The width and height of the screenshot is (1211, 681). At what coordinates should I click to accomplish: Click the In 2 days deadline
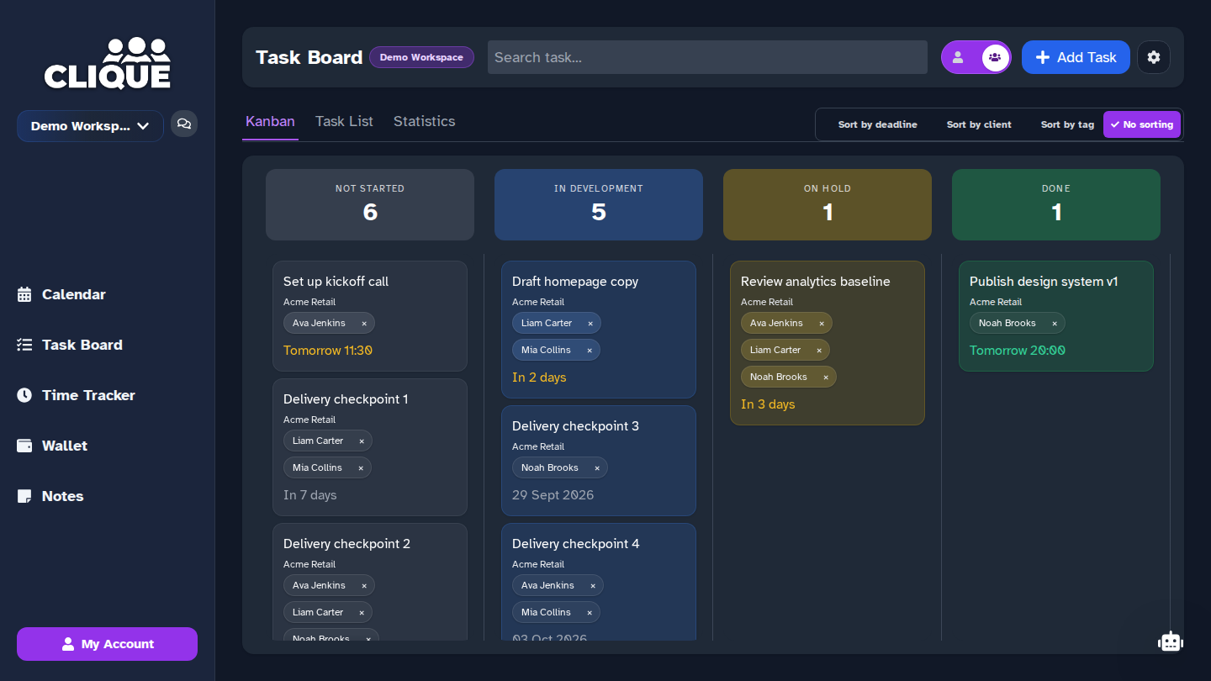pyautogui.click(x=539, y=377)
